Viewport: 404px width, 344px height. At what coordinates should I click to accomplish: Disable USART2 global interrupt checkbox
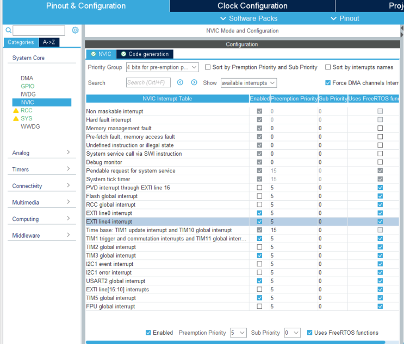(259, 281)
